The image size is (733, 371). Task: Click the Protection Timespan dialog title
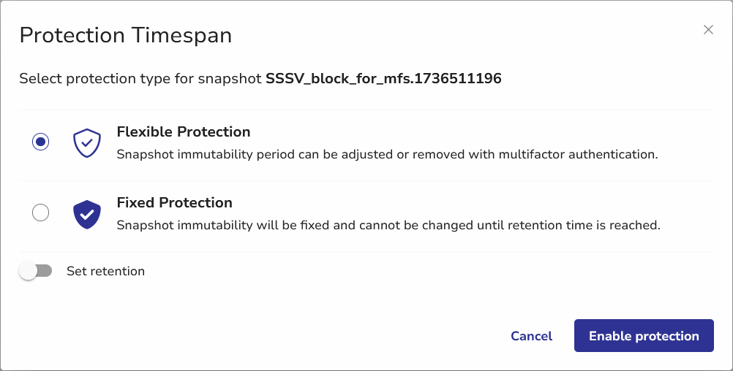(x=125, y=35)
